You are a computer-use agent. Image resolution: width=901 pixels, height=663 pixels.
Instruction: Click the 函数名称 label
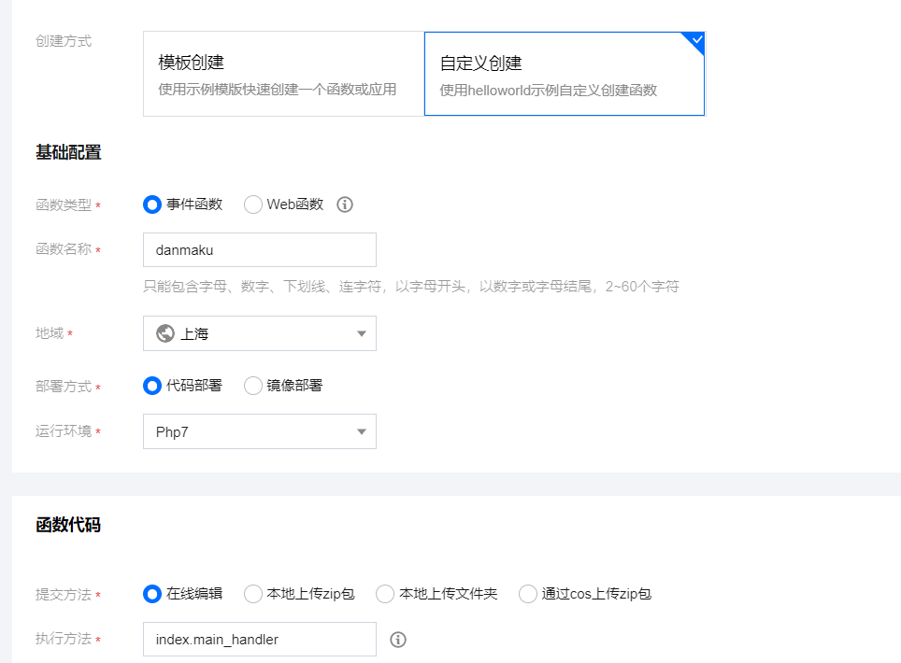click(x=64, y=249)
